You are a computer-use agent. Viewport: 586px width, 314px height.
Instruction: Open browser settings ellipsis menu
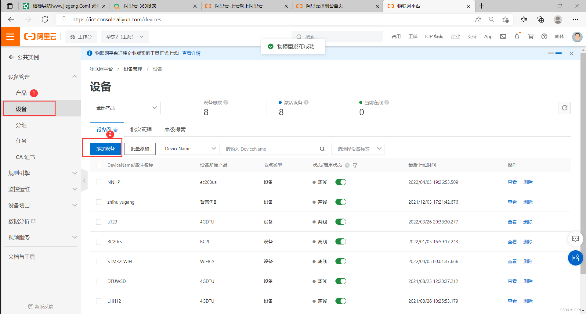pos(575,20)
